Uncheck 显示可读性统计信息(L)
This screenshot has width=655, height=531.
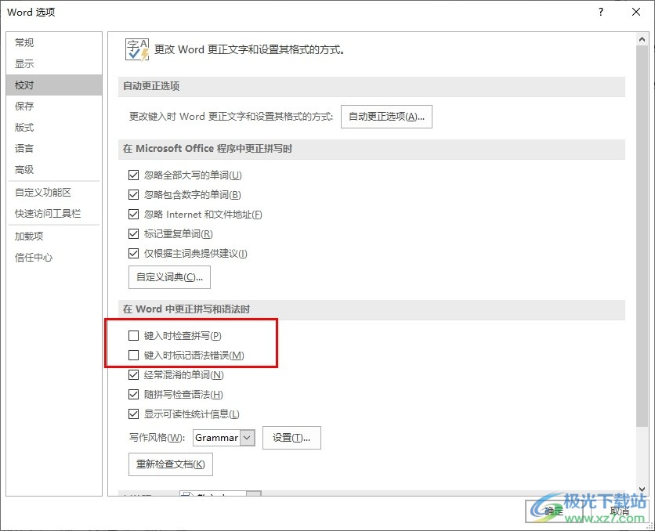pyautogui.click(x=134, y=414)
